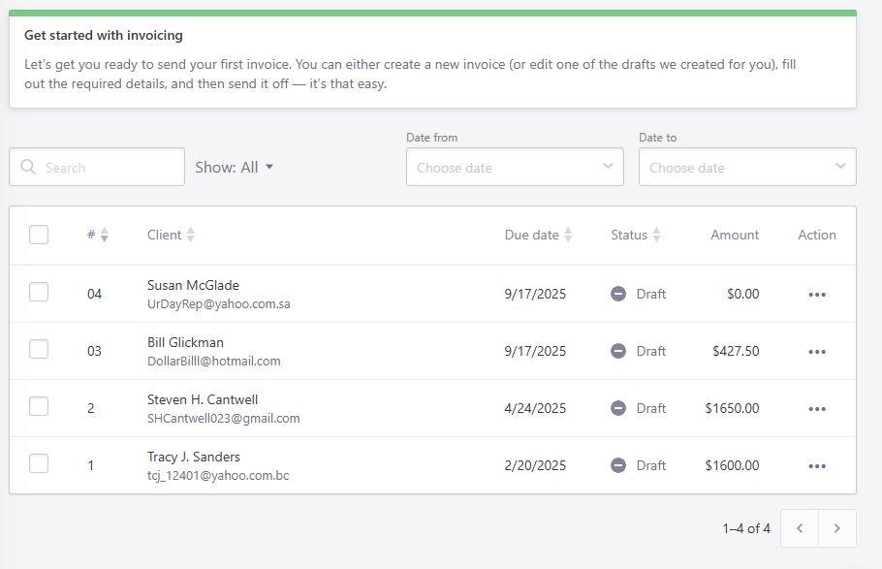Open actions menu for Bill Glickman invoice
This screenshot has height=569, width=882.
816,352
